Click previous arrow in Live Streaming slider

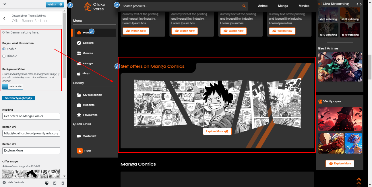click(x=357, y=4)
